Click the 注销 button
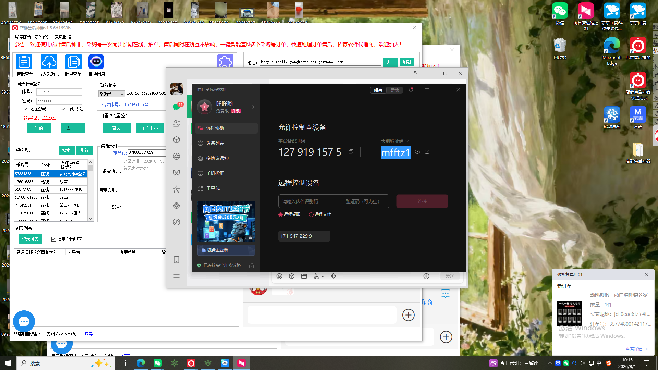The image size is (658, 370). [39, 128]
